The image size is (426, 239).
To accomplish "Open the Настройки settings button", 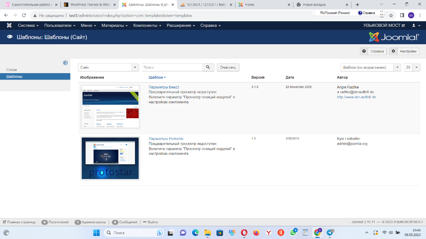I will point(404,51).
